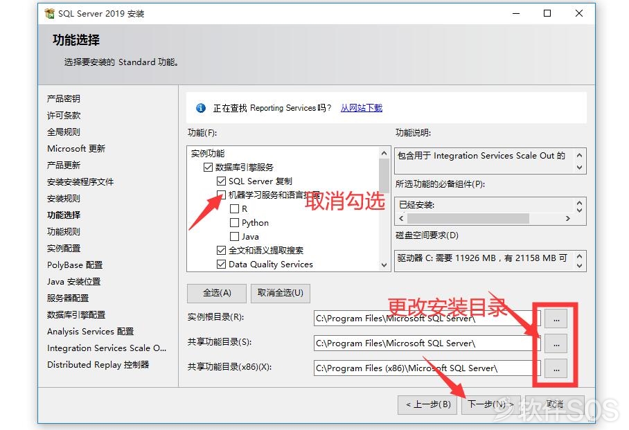Image resolution: width=629 pixels, height=430 pixels.
Task: Click the 实例根目录 path input field
Action: coord(427,319)
